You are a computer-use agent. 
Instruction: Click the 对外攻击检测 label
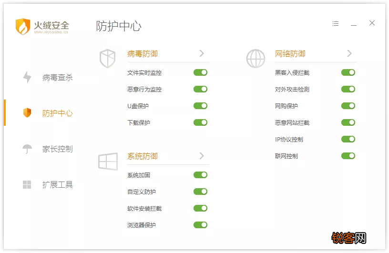292,89
